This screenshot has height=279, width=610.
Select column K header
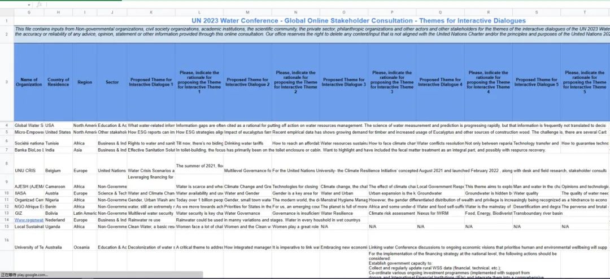click(151, 12)
